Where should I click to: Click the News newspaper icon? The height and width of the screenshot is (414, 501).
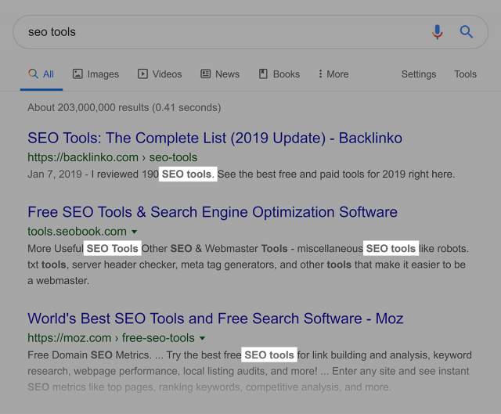click(205, 74)
